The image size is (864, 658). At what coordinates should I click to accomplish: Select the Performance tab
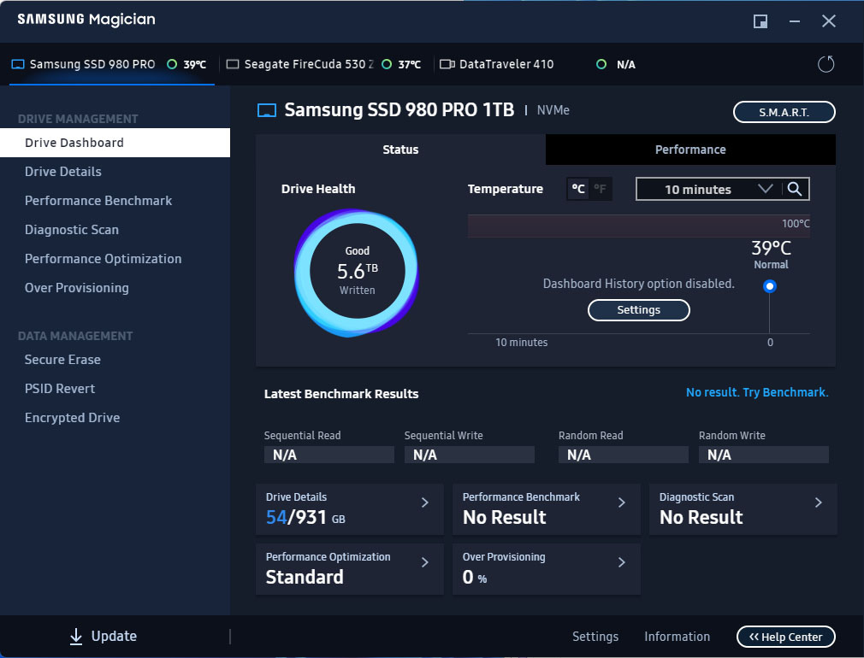pyautogui.click(x=690, y=150)
